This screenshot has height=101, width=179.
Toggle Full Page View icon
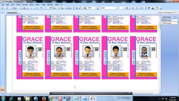click(74, 8)
